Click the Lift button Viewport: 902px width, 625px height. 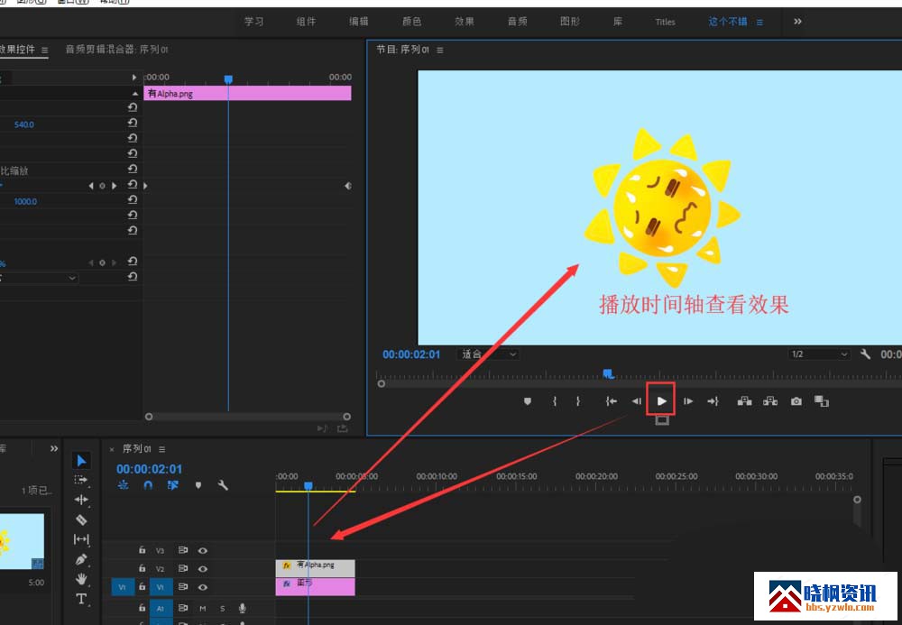click(x=744, y=401)
